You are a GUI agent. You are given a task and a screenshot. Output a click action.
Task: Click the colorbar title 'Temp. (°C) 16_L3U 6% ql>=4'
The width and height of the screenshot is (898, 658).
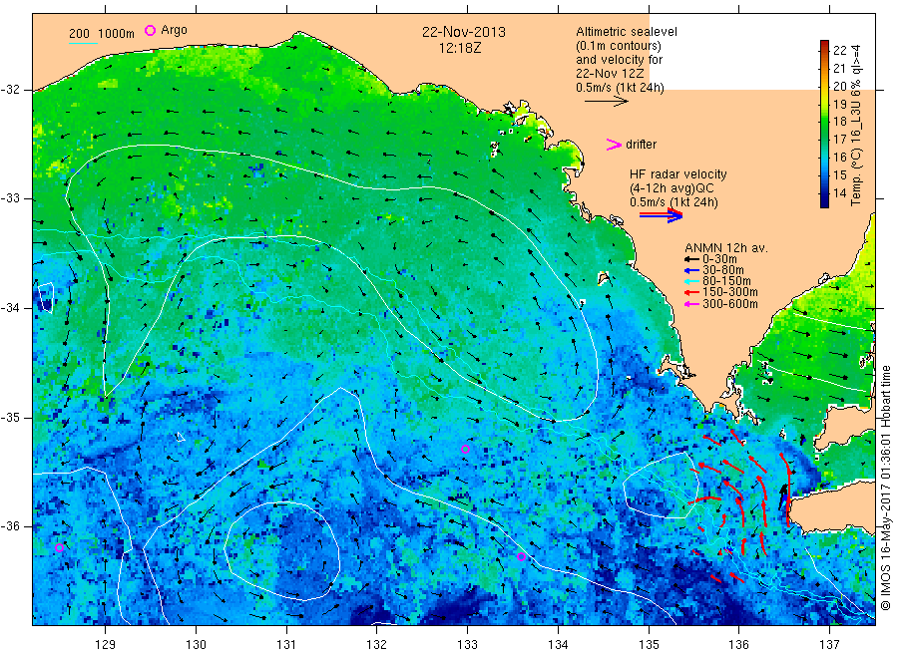(x=856, y=125)
